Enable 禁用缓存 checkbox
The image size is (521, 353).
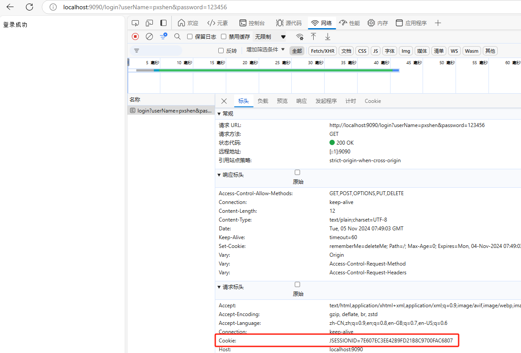tap(224, 36)
